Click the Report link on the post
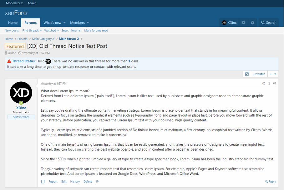The height and width of the screenshot is (190, 284). (53, 182)
